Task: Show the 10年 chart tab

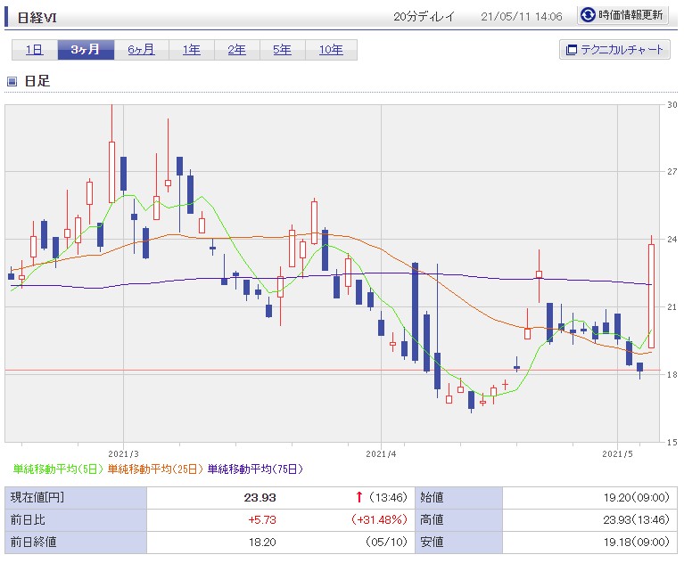Action: [x=331, y=50]
